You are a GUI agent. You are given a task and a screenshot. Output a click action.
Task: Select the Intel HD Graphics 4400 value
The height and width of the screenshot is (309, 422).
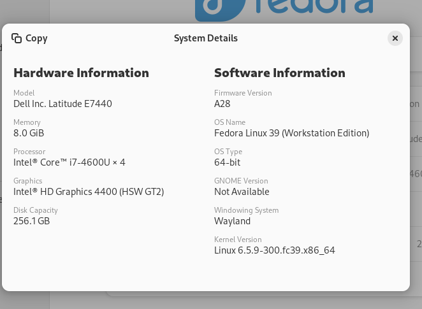89,192
